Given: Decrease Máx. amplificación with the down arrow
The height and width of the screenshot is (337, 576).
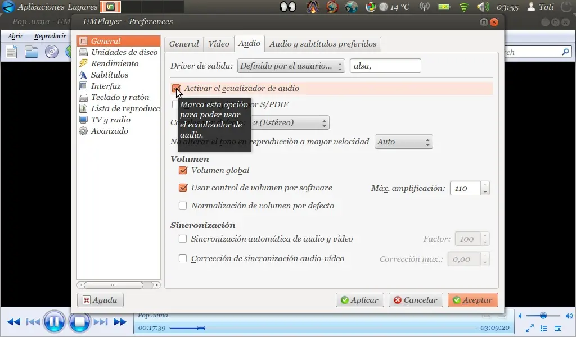Looking at the screenshot, I should (x=485, y=192).
